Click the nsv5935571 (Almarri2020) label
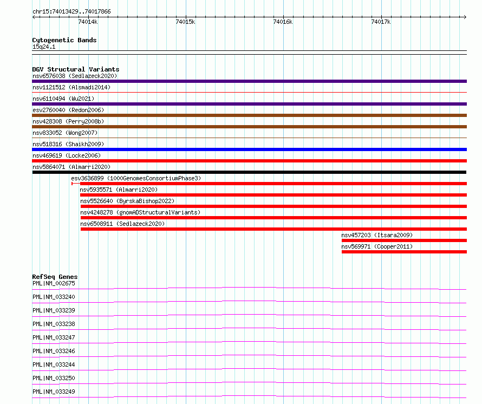This screenshot has height=404, width=482. point(119,190)
